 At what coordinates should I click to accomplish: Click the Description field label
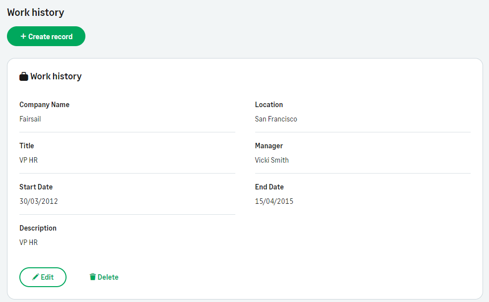38,228
